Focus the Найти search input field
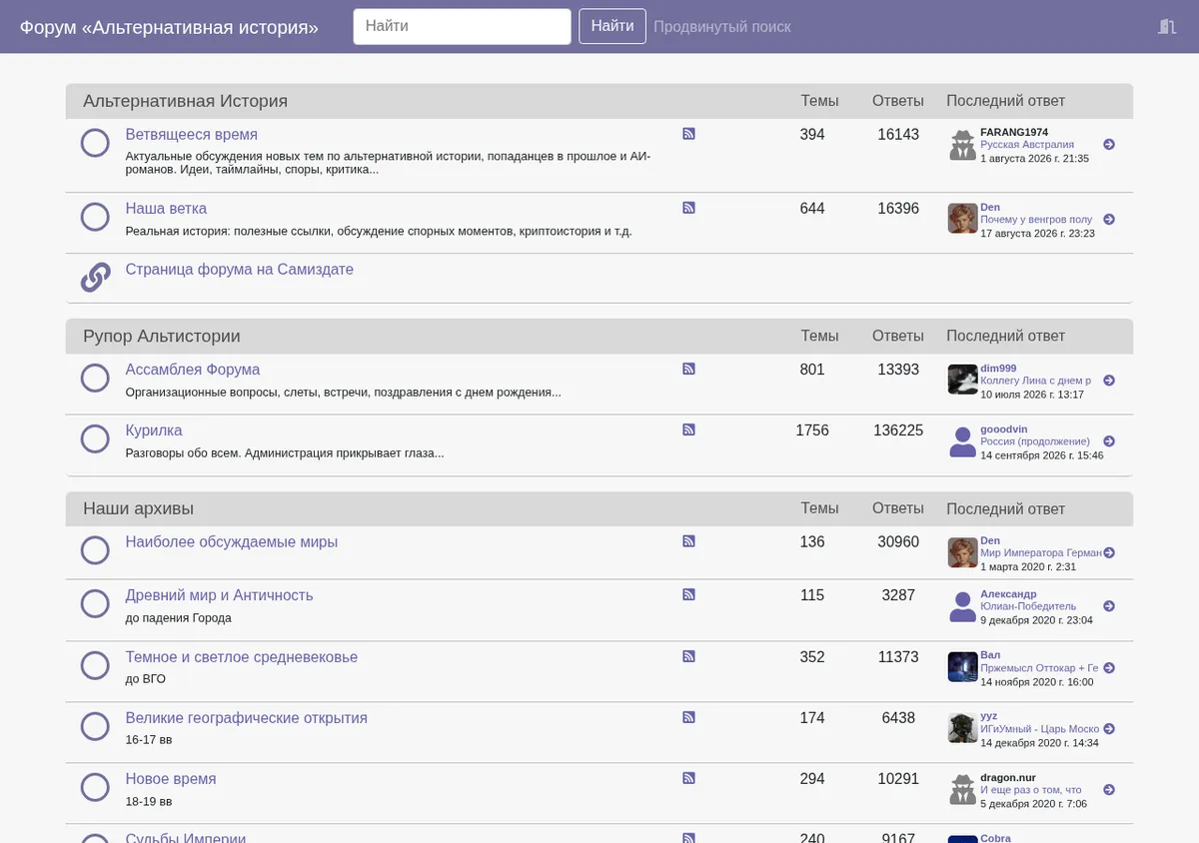This screenshot has height=843, width=1199. (x=462, y=26)
